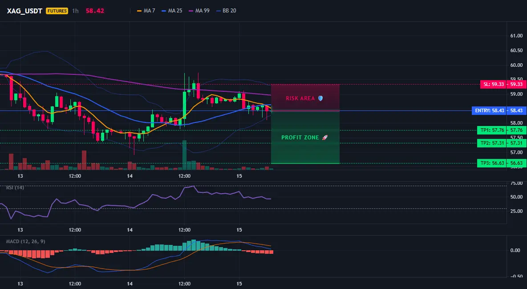Click the 50.00 RSI axis label
This screenshot has height=289, width=527.
tap(516, 197)
